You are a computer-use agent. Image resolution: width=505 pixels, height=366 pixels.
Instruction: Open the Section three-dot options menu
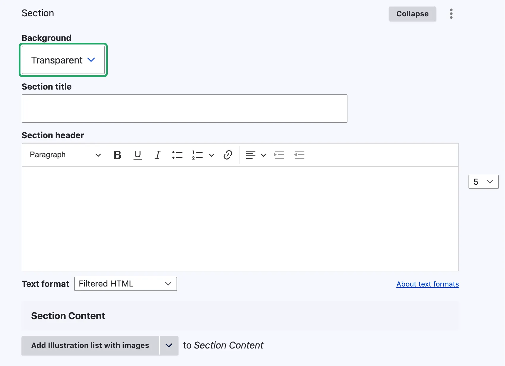(451, 14)
